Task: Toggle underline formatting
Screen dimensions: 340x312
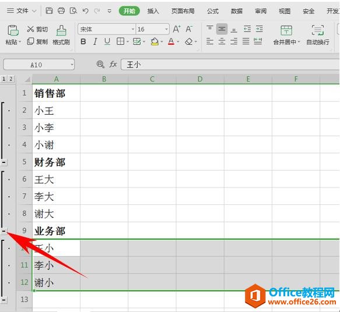Action: coord(107,41)
